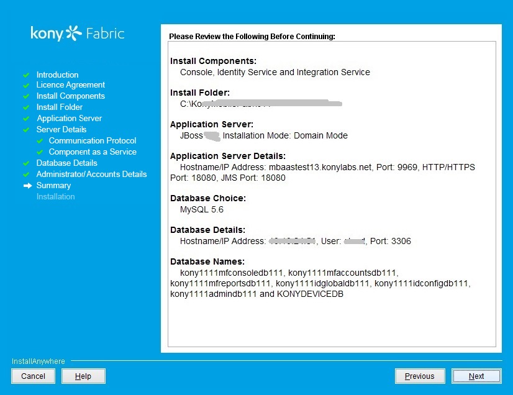Click the 'MySQL 5.6' value
513x395 pixels.
201,209
